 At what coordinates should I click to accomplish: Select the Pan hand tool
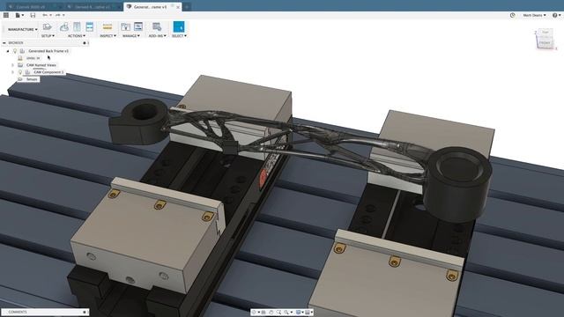[271, 313]
